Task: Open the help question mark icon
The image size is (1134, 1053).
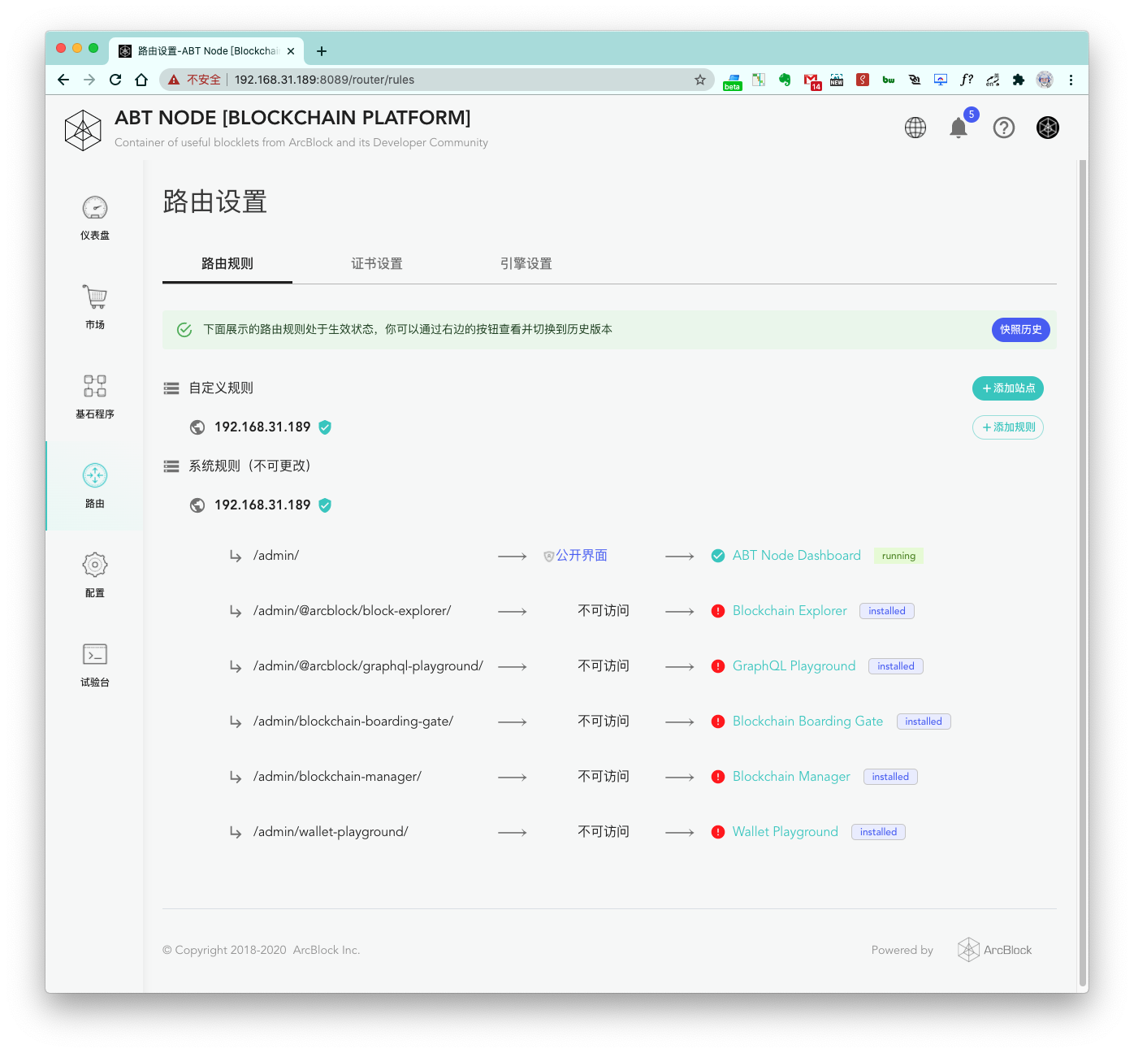Action: coord(1004,128)
